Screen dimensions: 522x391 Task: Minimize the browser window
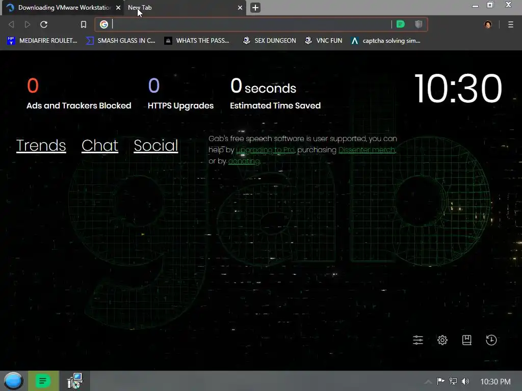pyautogui.click(x=476, y=6)
